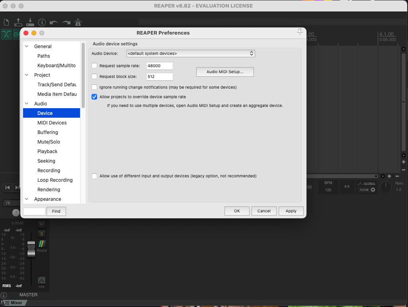Click Go to Start transport button
The image size is (408, 307).
(8, 187)
